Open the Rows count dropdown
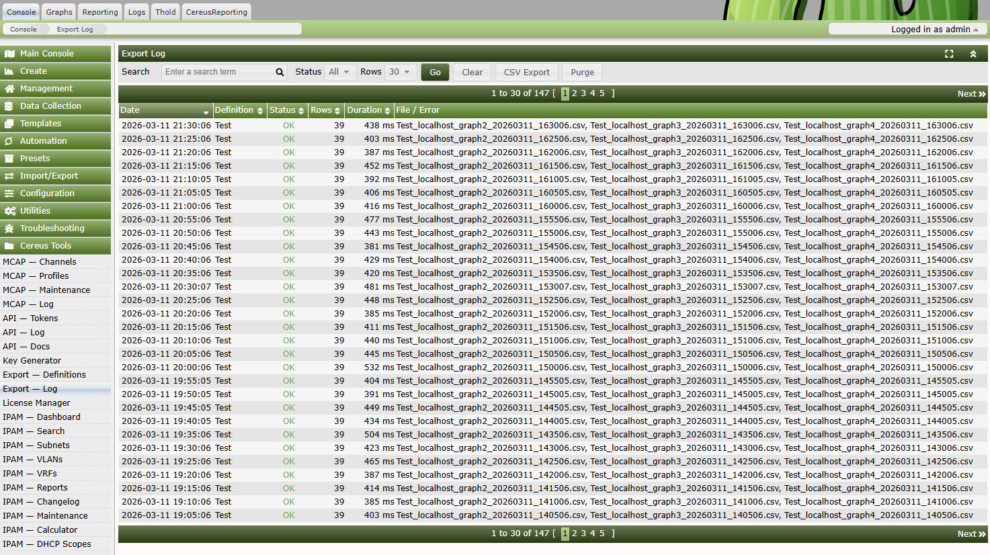 pyautogui.click(x=401, y=72)
